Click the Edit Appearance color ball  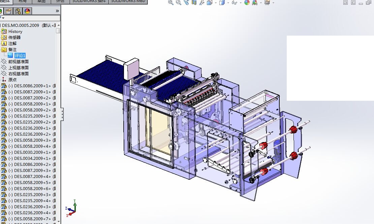247,3
